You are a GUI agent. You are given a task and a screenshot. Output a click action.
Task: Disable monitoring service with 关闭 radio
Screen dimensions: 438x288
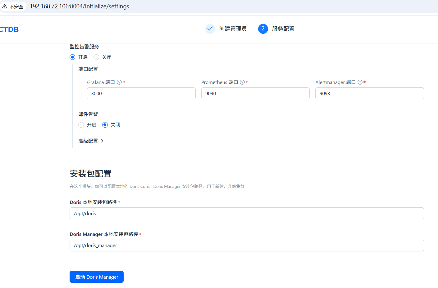96,57
